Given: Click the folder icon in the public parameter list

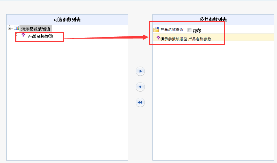Looking at the screenshot, I should coord(156,29).
